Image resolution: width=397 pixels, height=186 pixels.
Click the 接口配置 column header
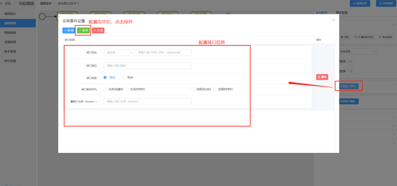point(70,40)
